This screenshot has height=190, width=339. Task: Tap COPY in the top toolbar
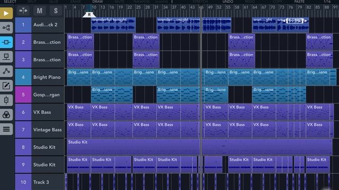coord(278,2)
